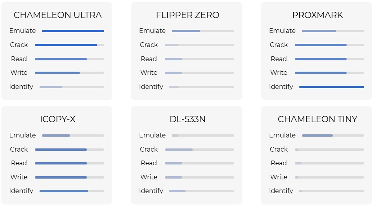This screenshot has width=374, height=206.
Task: Select the Flipper Zero Emulate bar
Action: tap(203, 31)
